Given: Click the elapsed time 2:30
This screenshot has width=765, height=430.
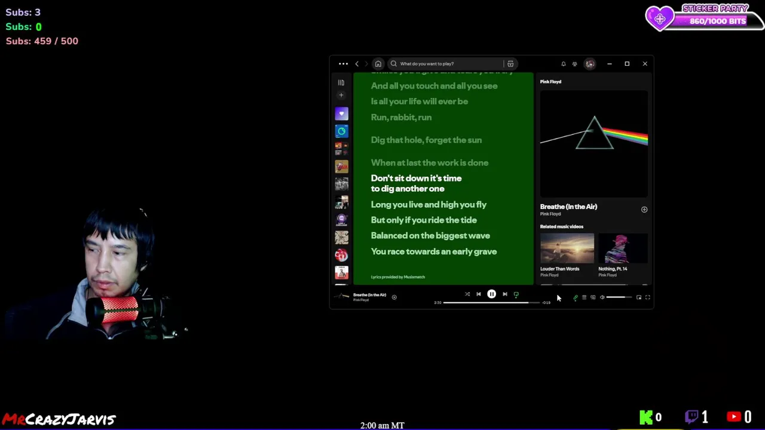Looking at the screenshot, I should point(437,303).
